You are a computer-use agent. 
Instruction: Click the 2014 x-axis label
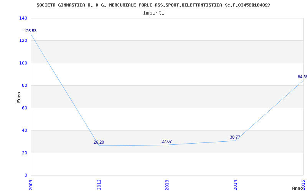(x=235, y=185)
